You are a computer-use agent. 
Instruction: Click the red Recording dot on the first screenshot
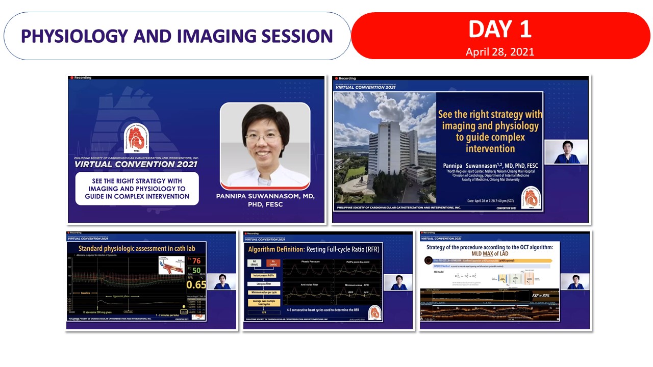(72, 78)
